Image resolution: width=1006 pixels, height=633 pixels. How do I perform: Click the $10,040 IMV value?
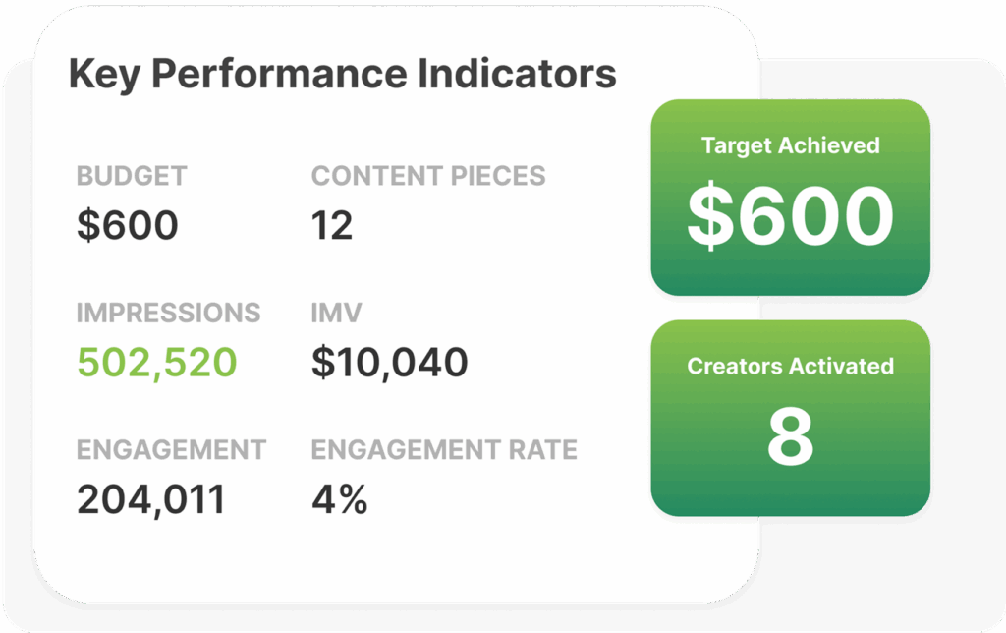click(x=389, y=363)
